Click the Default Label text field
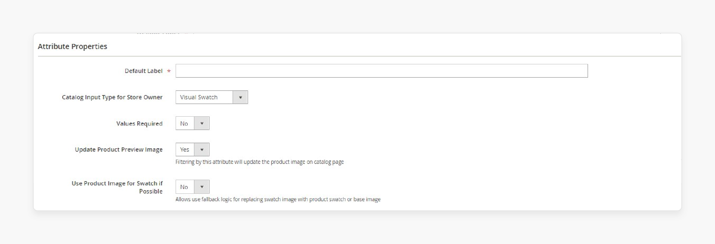The height and width of the screenshot is (244, 715). click(382, 71)
